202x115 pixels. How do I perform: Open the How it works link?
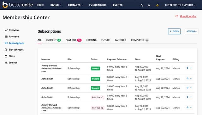pyautogui.click(x=188, y=16)
